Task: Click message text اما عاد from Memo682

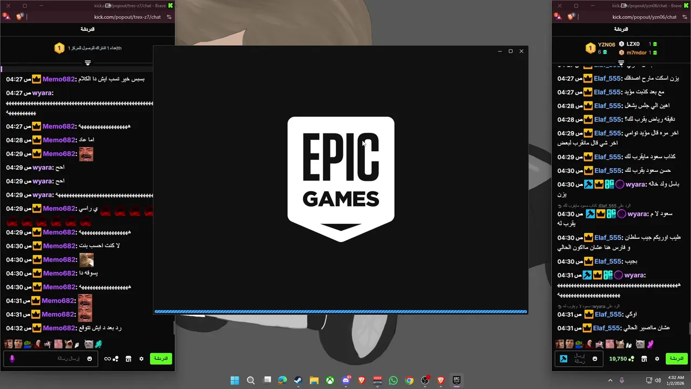Action: (86, 140)
